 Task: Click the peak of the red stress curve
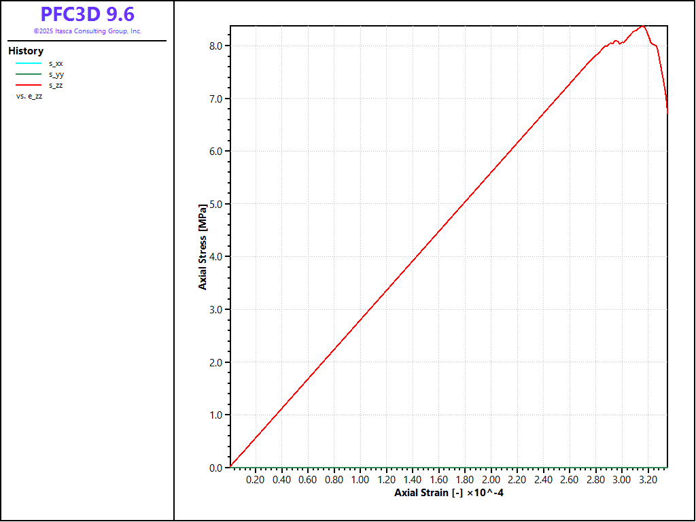[641, 26]
